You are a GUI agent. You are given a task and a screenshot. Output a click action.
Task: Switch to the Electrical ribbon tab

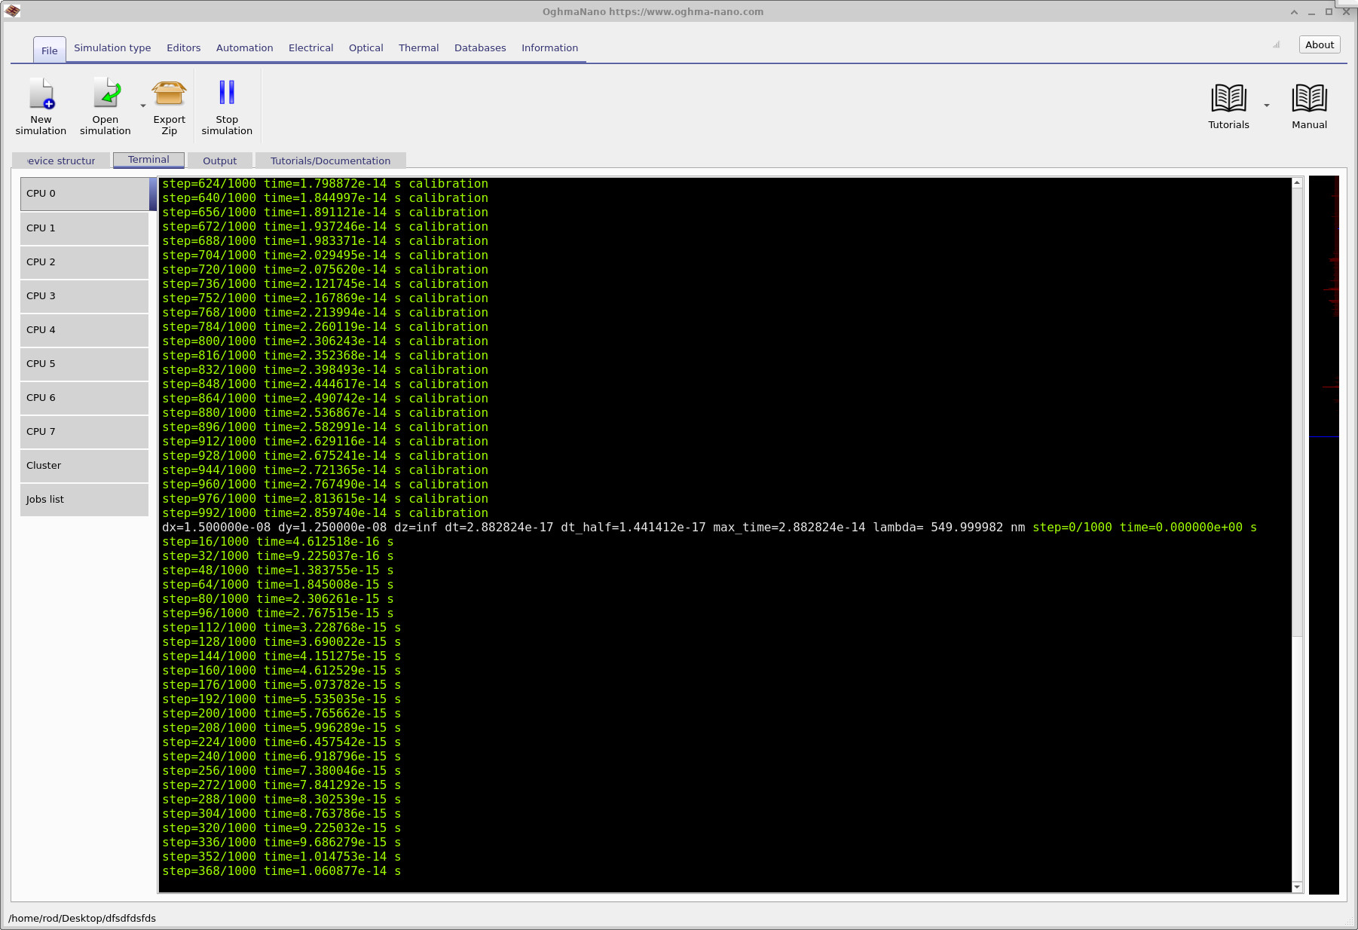[x=310, y=47]
